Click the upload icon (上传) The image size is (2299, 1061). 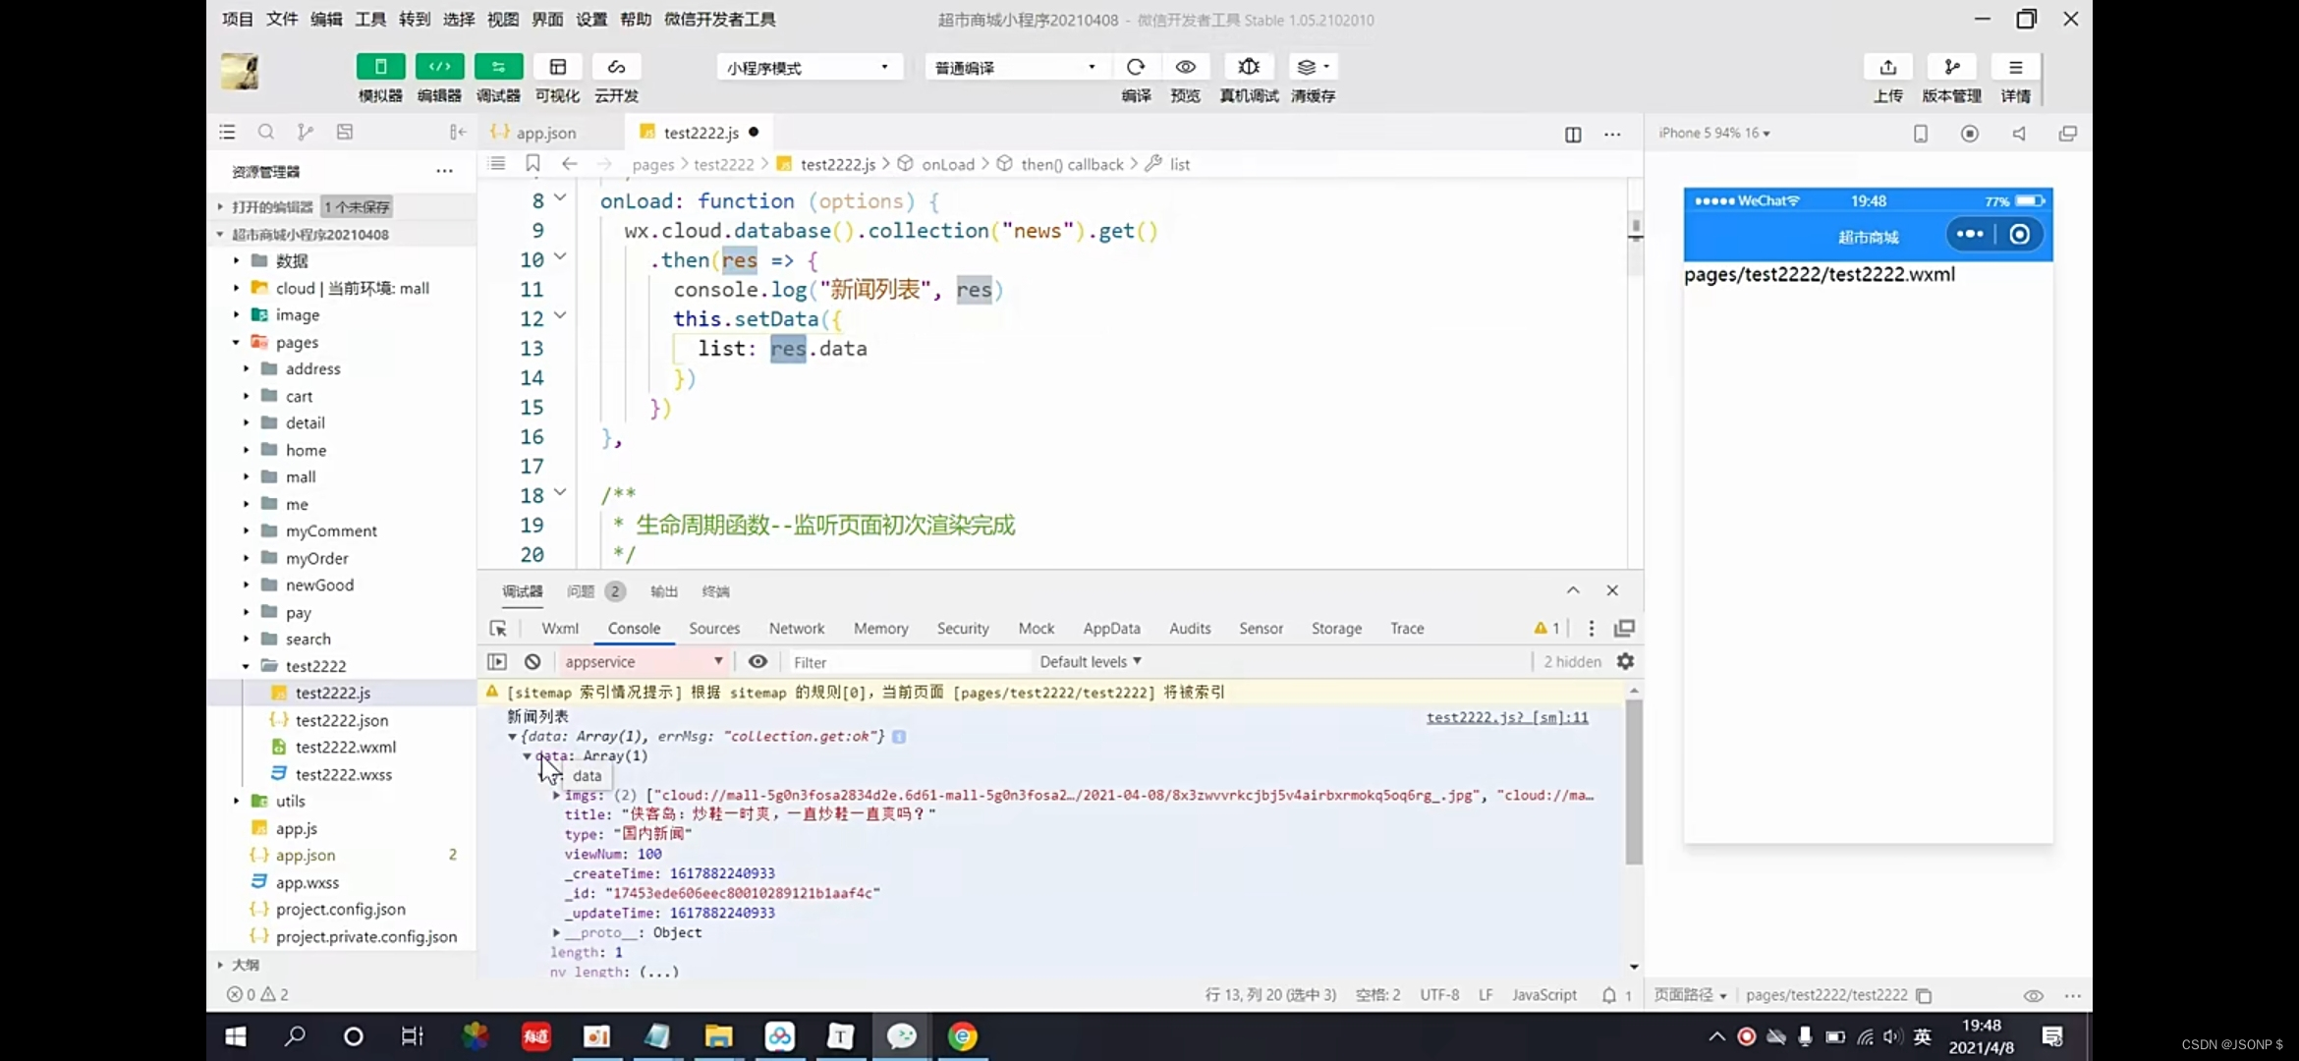point(1887,67)
